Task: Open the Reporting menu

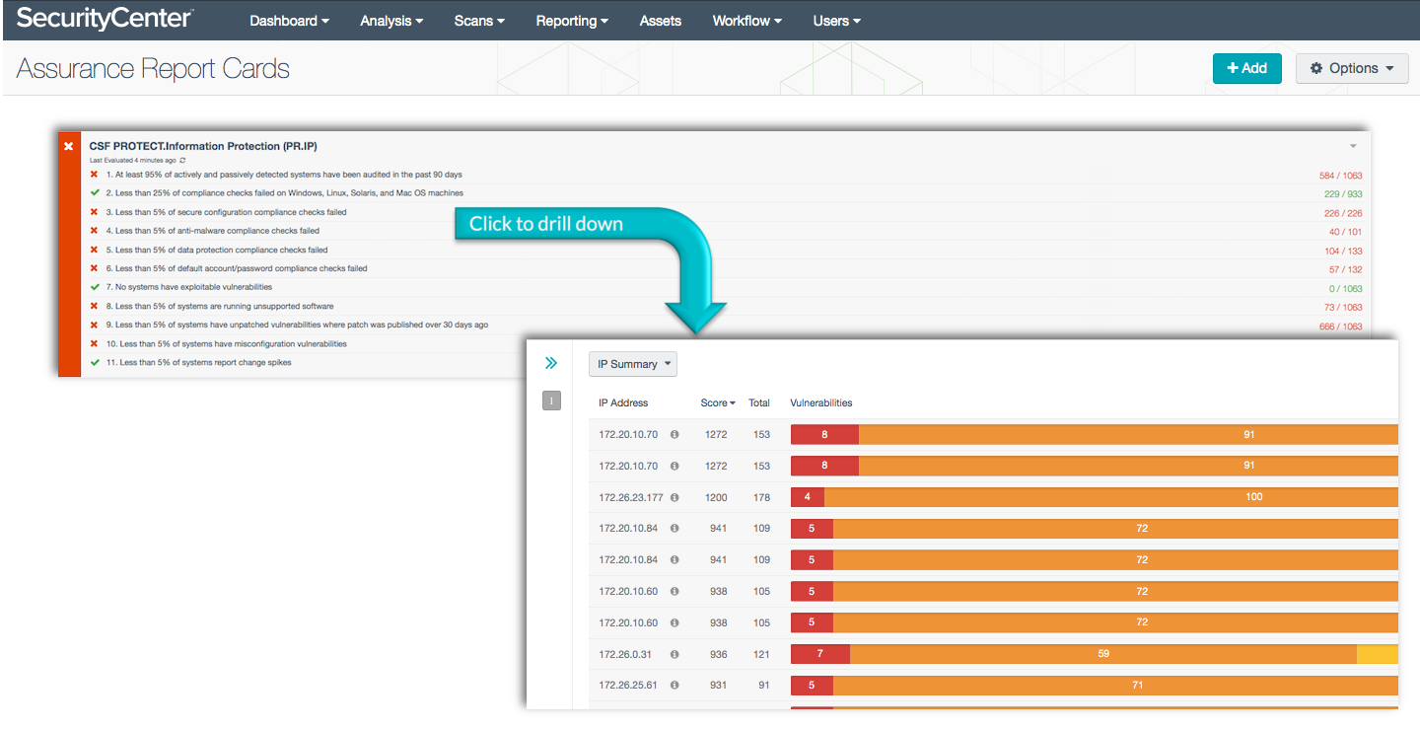Action: coord(572,20)
